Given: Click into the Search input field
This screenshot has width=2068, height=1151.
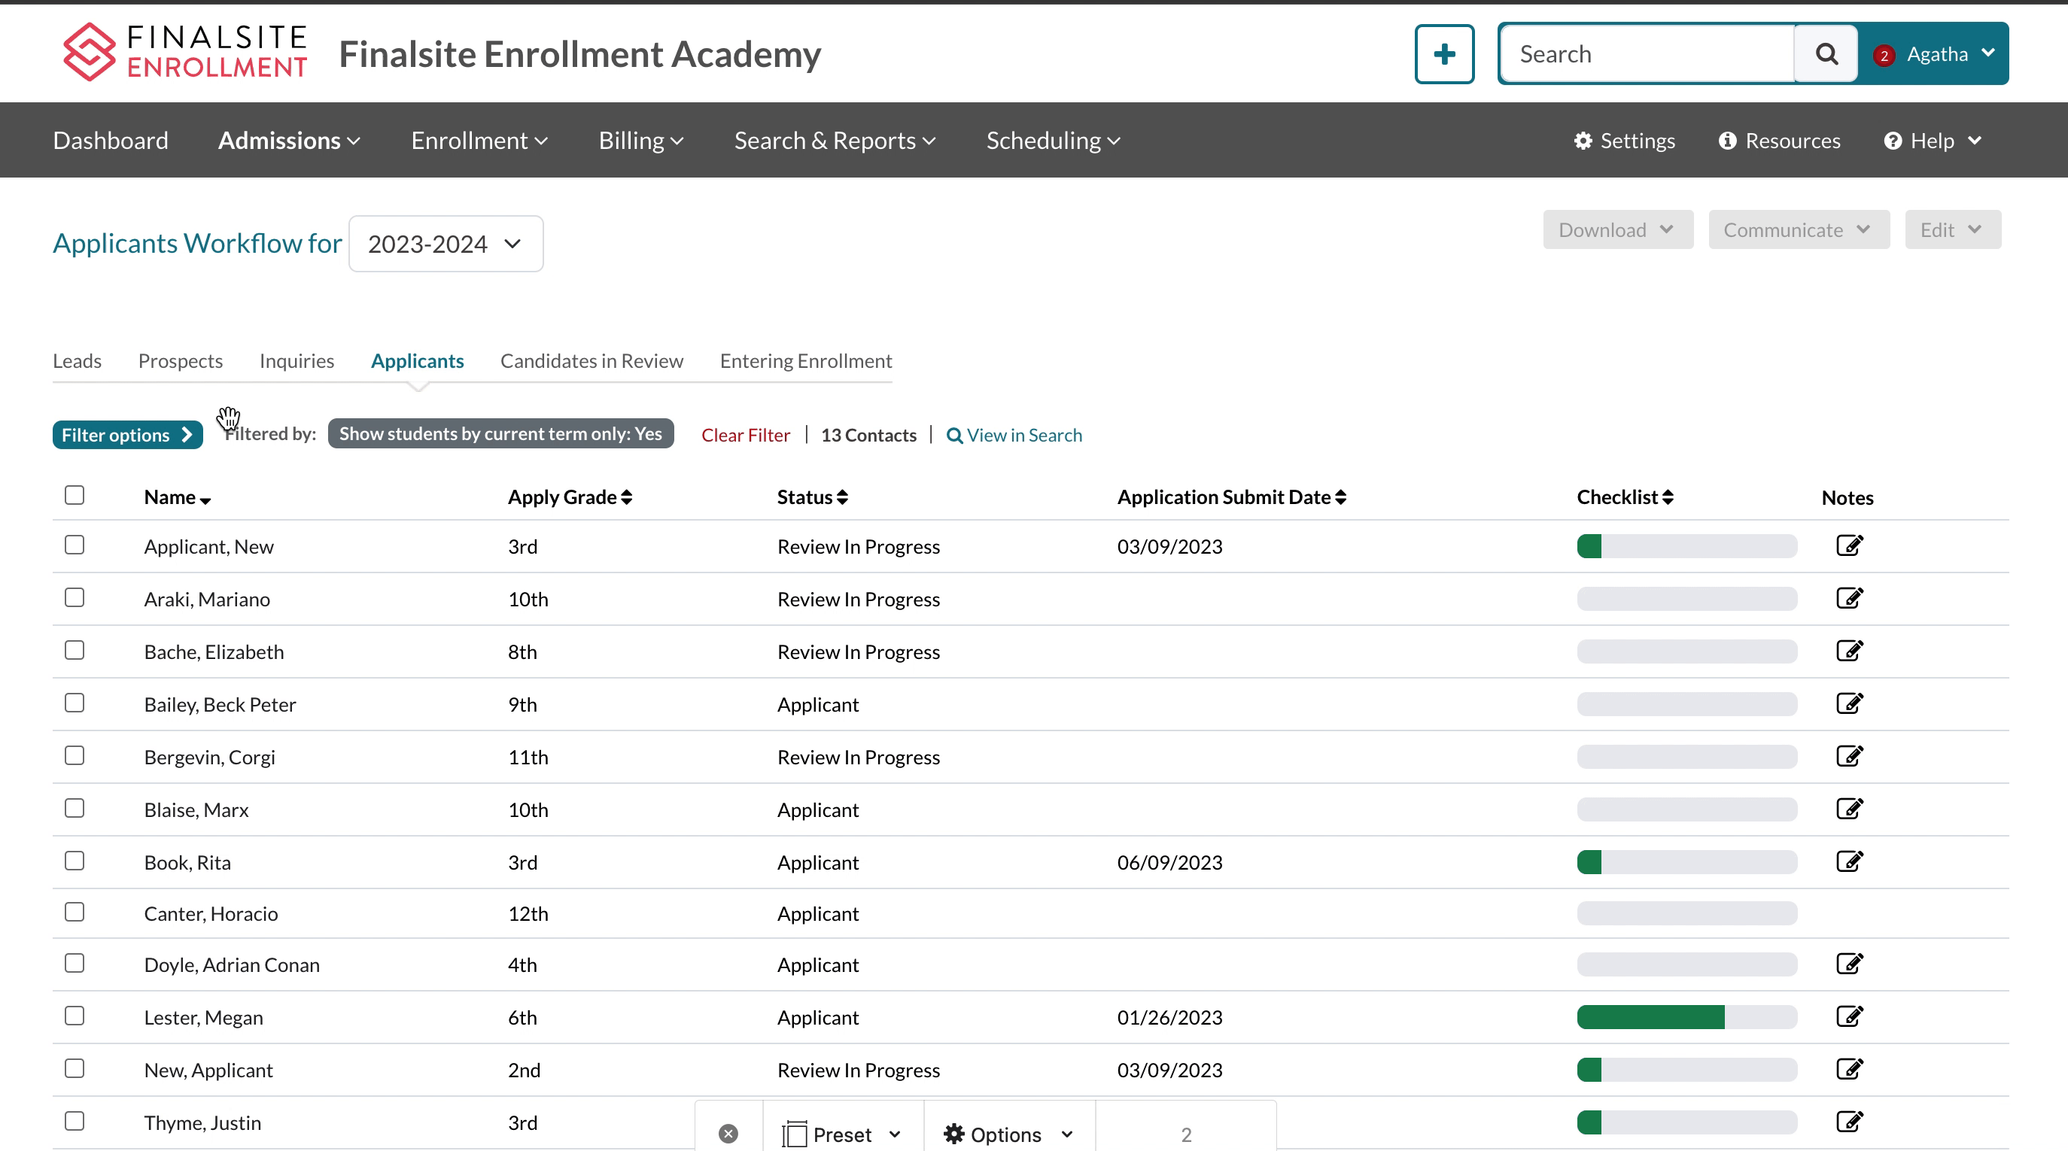Looking at the screenshot, I should 1646,53.
